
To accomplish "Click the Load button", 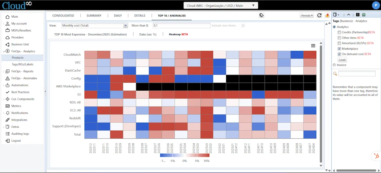I will 342,60.
